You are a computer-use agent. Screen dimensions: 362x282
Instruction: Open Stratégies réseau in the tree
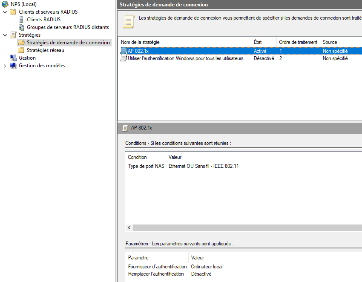coord(46,50)
